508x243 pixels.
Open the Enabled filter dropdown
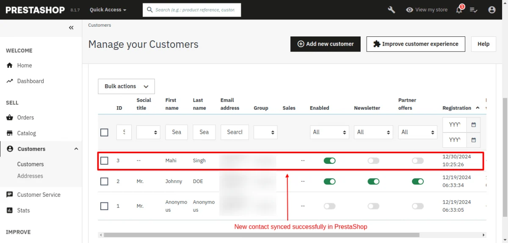329,132
